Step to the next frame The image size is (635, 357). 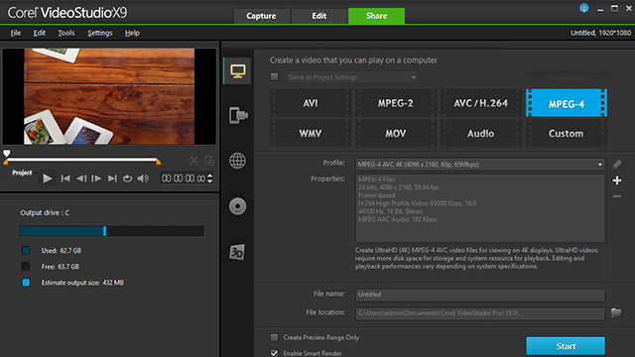(x=96, y=178)
